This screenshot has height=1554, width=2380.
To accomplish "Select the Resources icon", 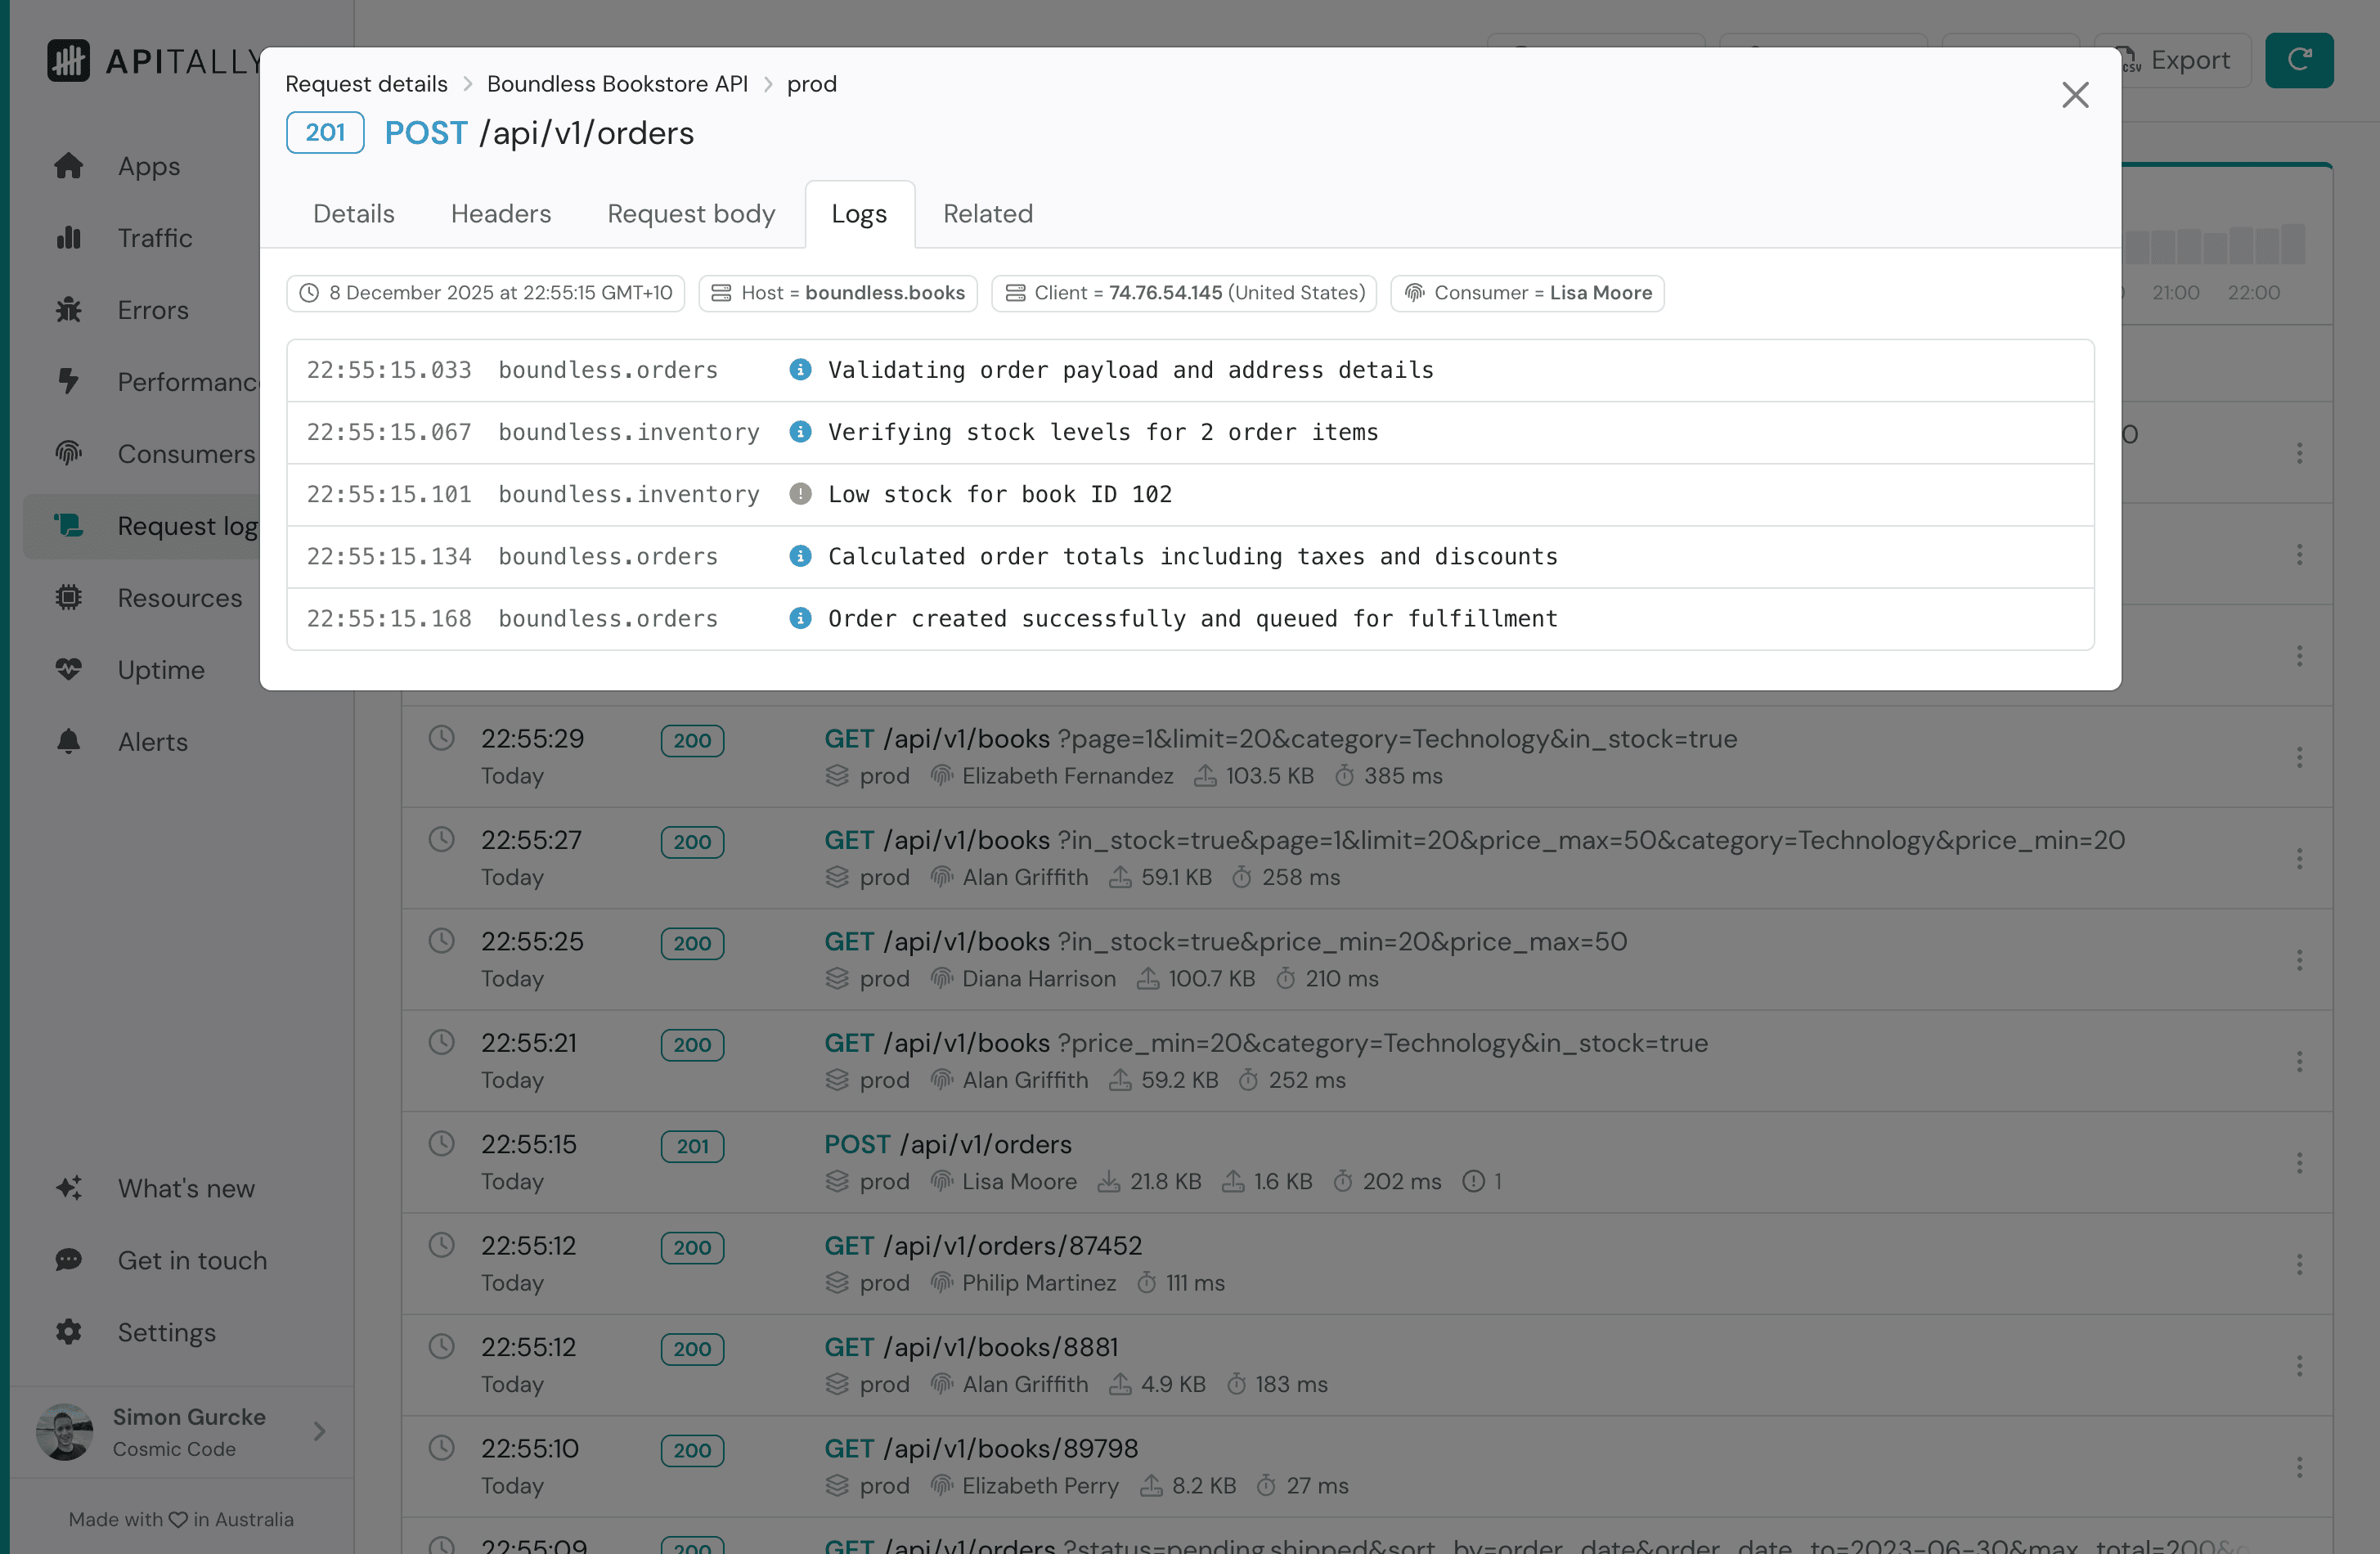I will [68, 597].
